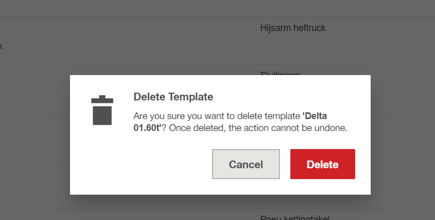Click the empty white space left of Cancel
435x220 pixels.
(x=145, y=164)
